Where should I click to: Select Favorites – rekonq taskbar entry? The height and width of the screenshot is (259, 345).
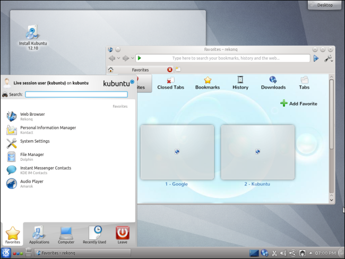pos(83,253)
